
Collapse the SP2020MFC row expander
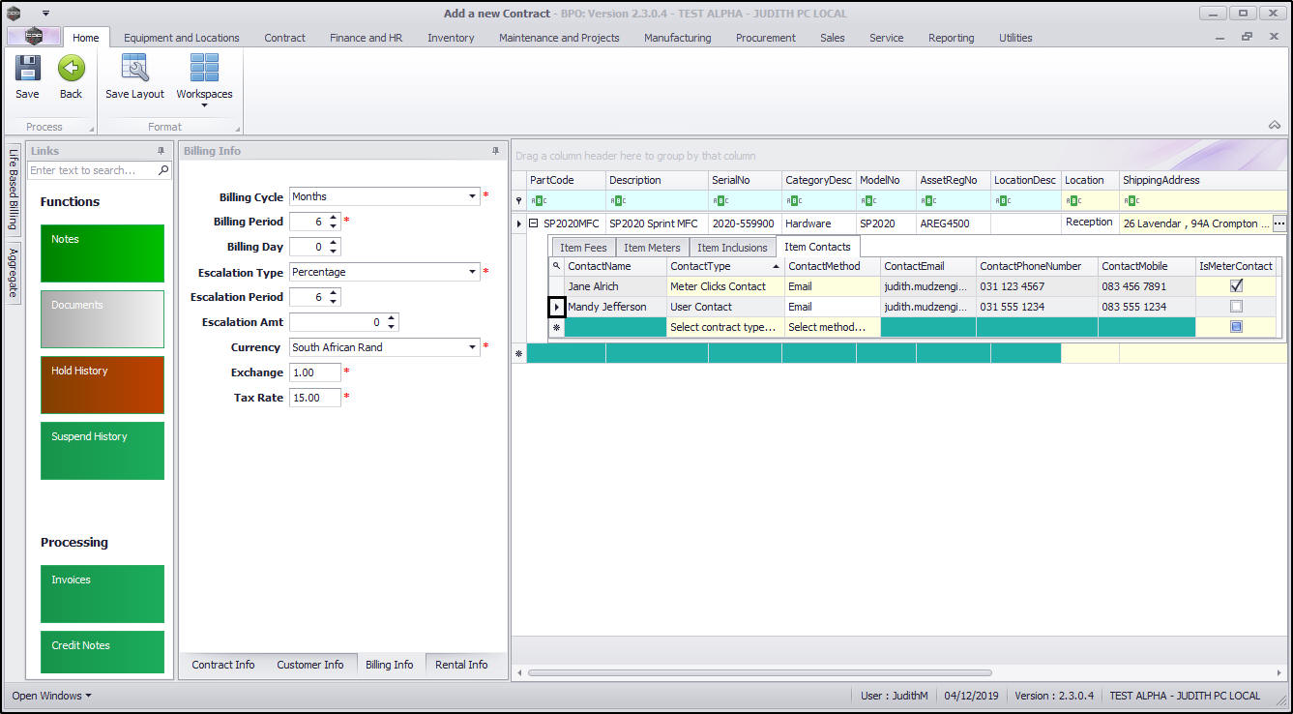point(533,223)
